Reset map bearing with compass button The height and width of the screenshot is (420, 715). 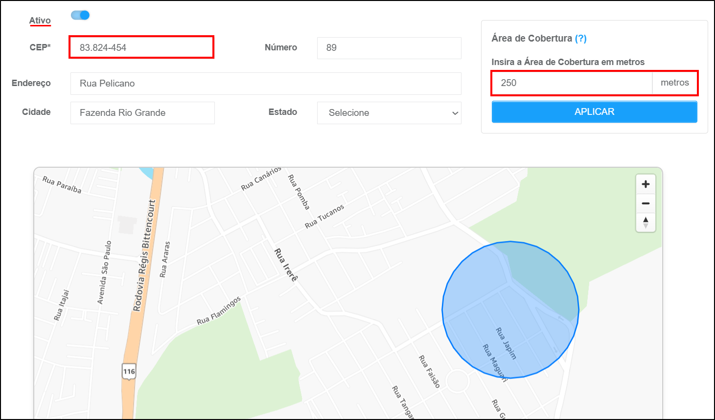pyautogui.click(x=646, y=222)
